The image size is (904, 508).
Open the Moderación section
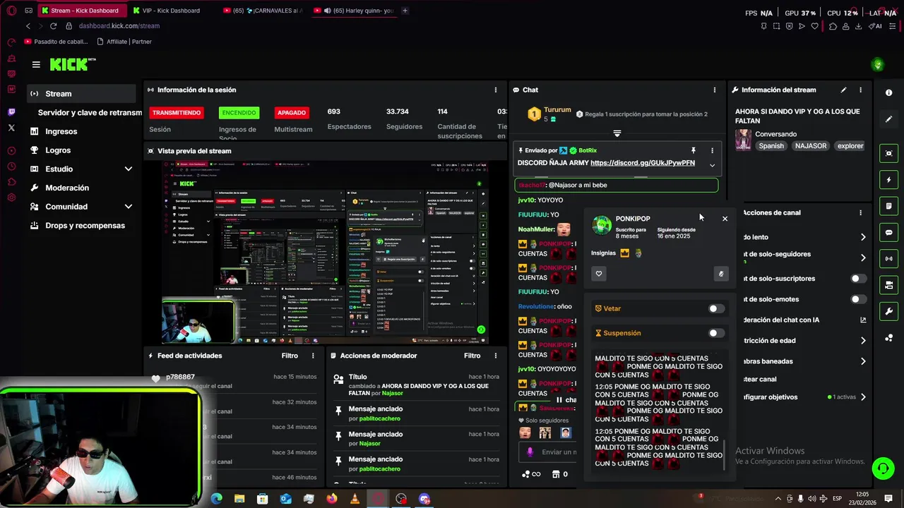67,188
